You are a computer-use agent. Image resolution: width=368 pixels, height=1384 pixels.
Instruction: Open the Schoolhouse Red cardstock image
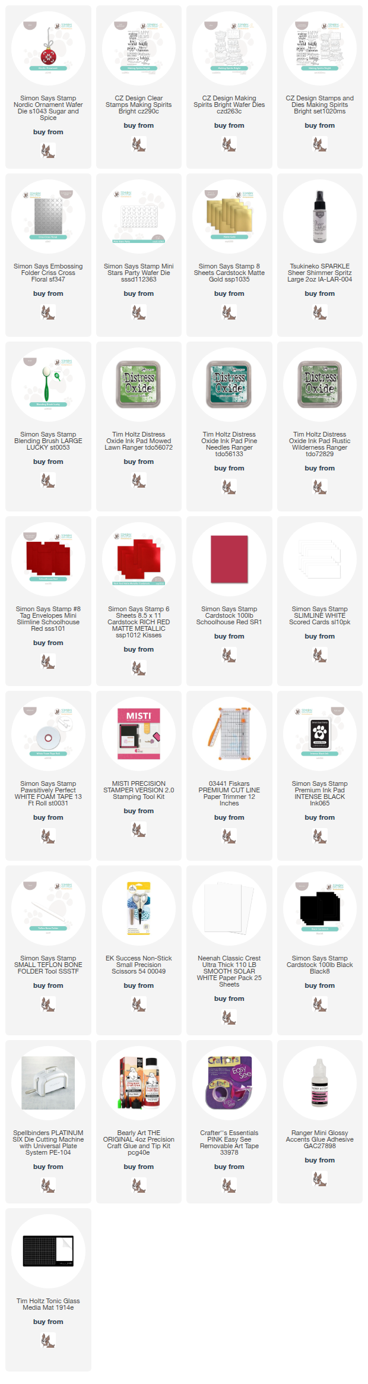(229, 559)
